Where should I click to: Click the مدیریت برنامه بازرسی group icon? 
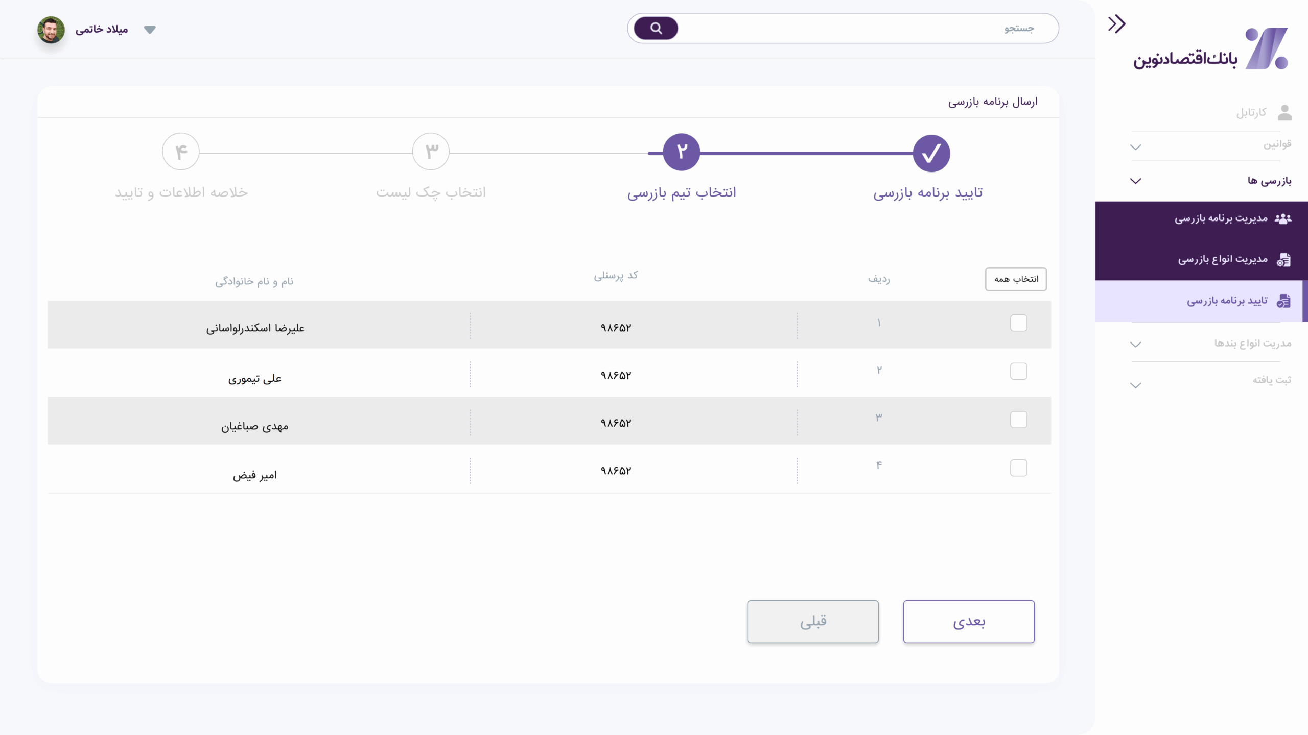coord(1283,219)
